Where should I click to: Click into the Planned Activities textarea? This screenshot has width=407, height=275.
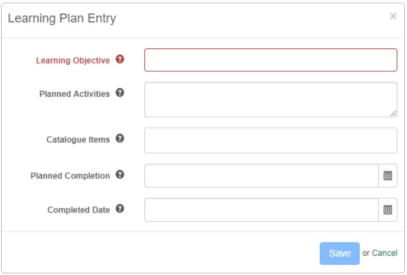click(270, 99)
